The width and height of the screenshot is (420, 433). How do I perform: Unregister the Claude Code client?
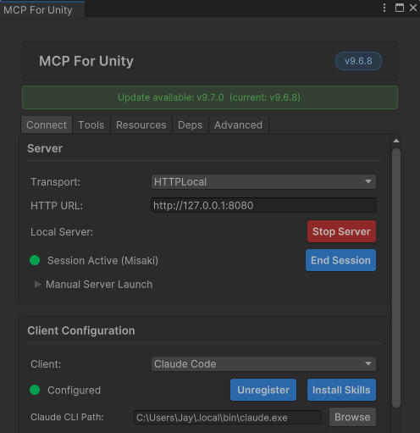coord(263,390)
